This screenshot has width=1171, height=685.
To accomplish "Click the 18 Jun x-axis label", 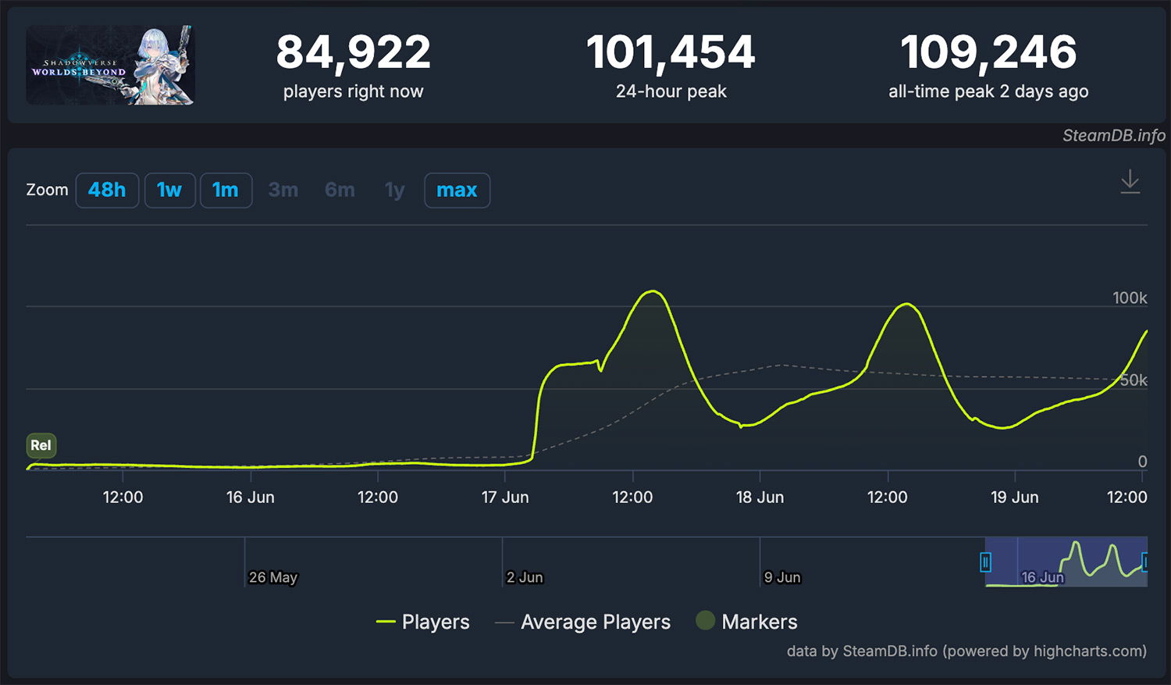I will (x=760, y=497).
